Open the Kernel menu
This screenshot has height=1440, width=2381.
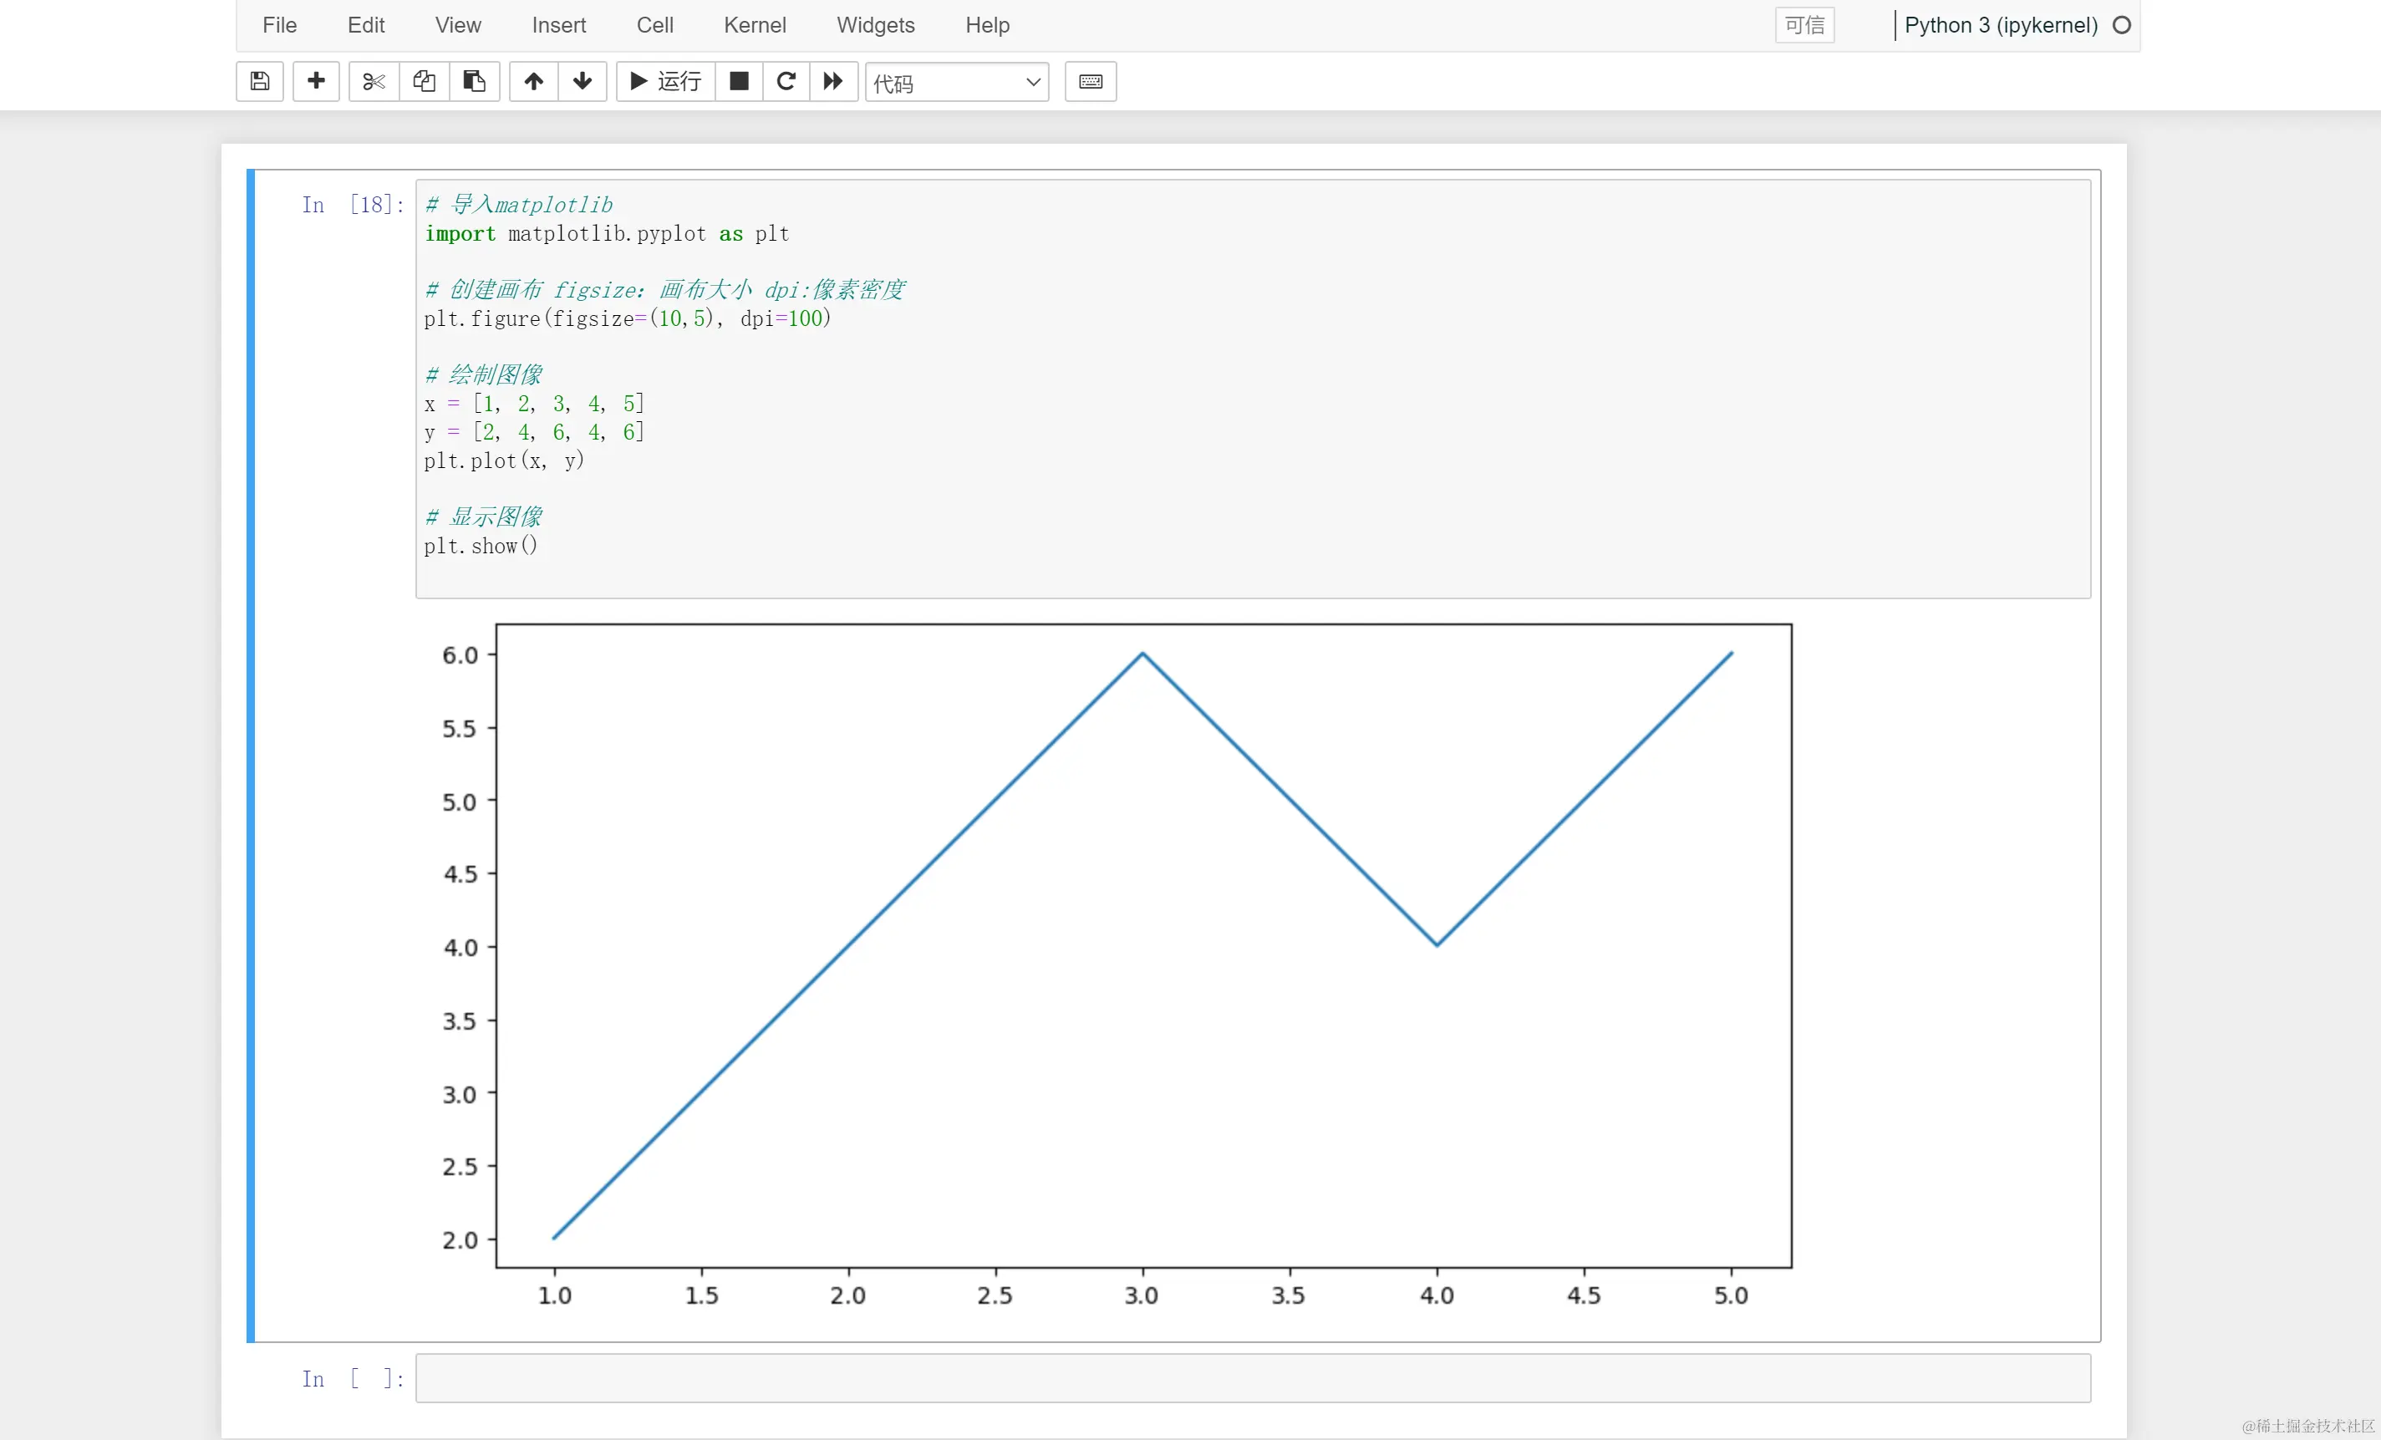coord(754,25)
